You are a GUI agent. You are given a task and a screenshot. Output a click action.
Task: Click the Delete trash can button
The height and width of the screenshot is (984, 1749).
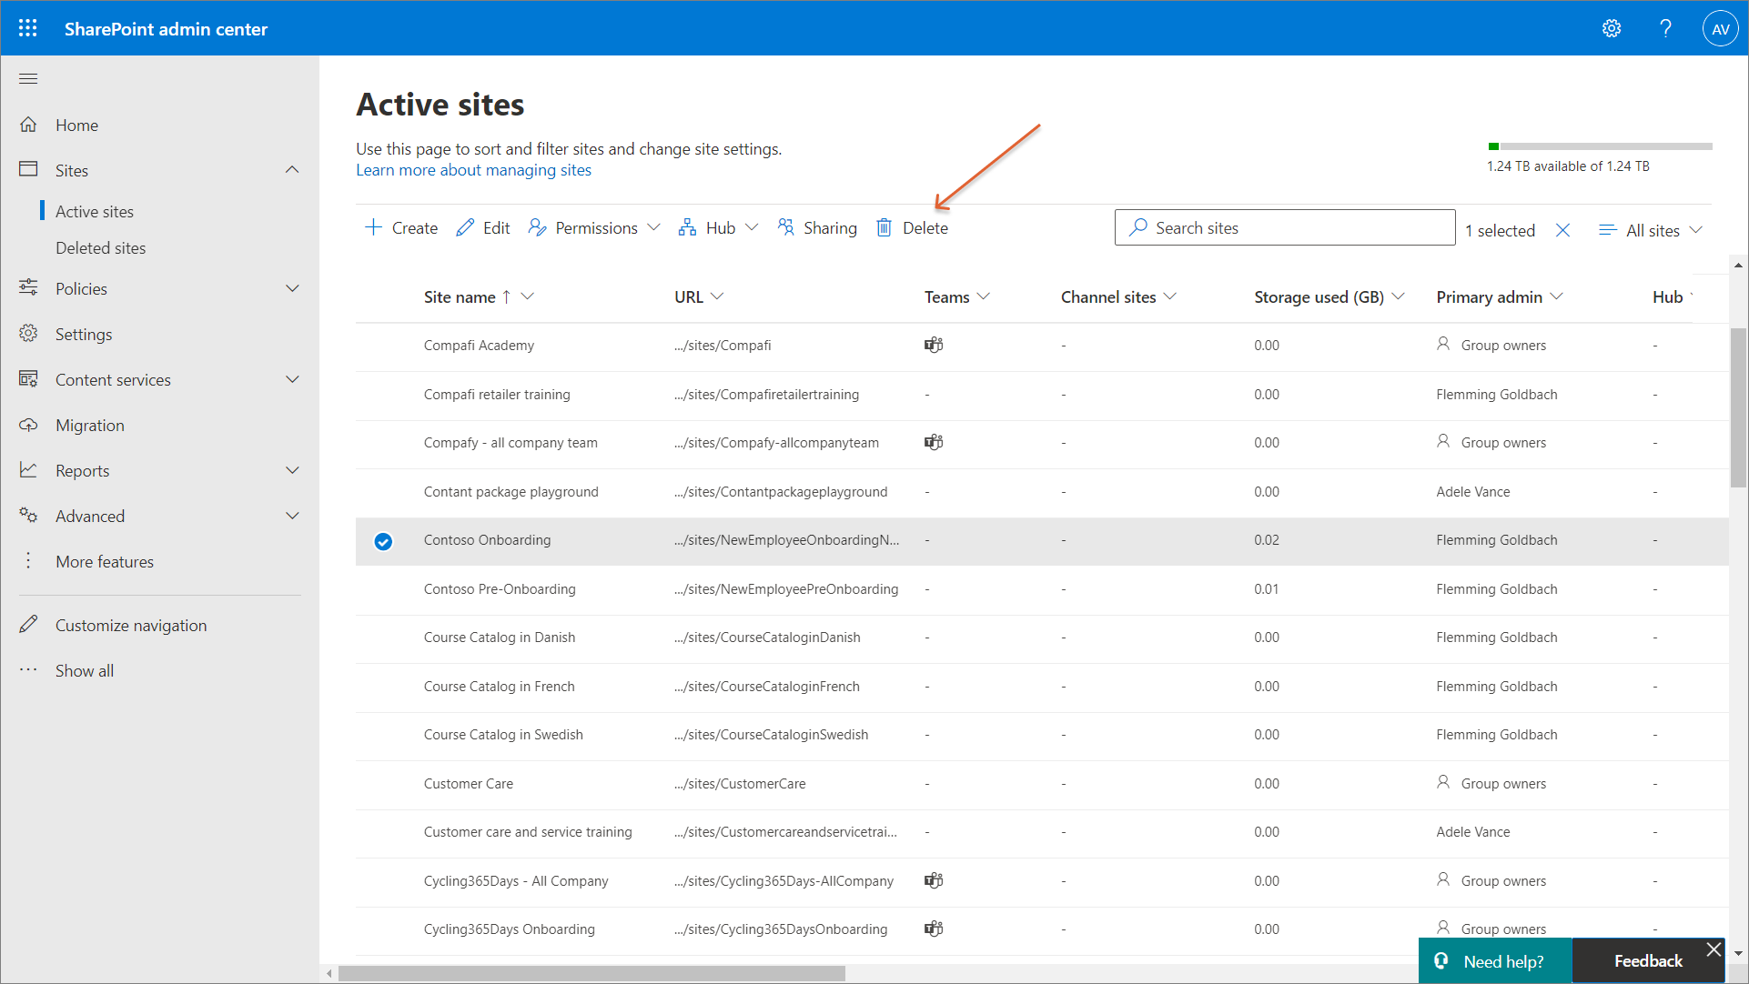(x=912, y=228)
